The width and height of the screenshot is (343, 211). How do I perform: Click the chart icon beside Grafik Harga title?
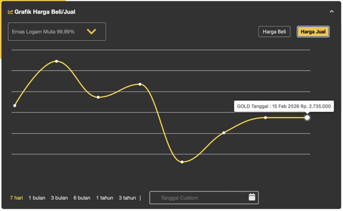(10, 12)
